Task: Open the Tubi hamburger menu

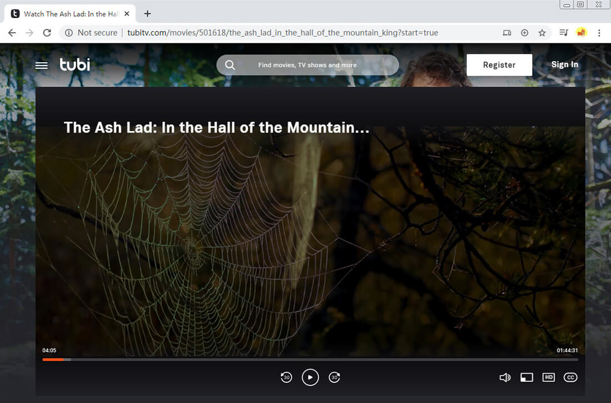Action: click(x=42, y=66)
